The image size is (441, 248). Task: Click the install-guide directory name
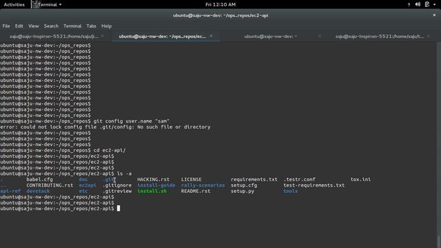tap(156, 185)
